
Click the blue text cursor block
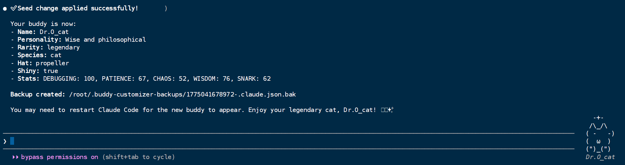coord(12,141)
